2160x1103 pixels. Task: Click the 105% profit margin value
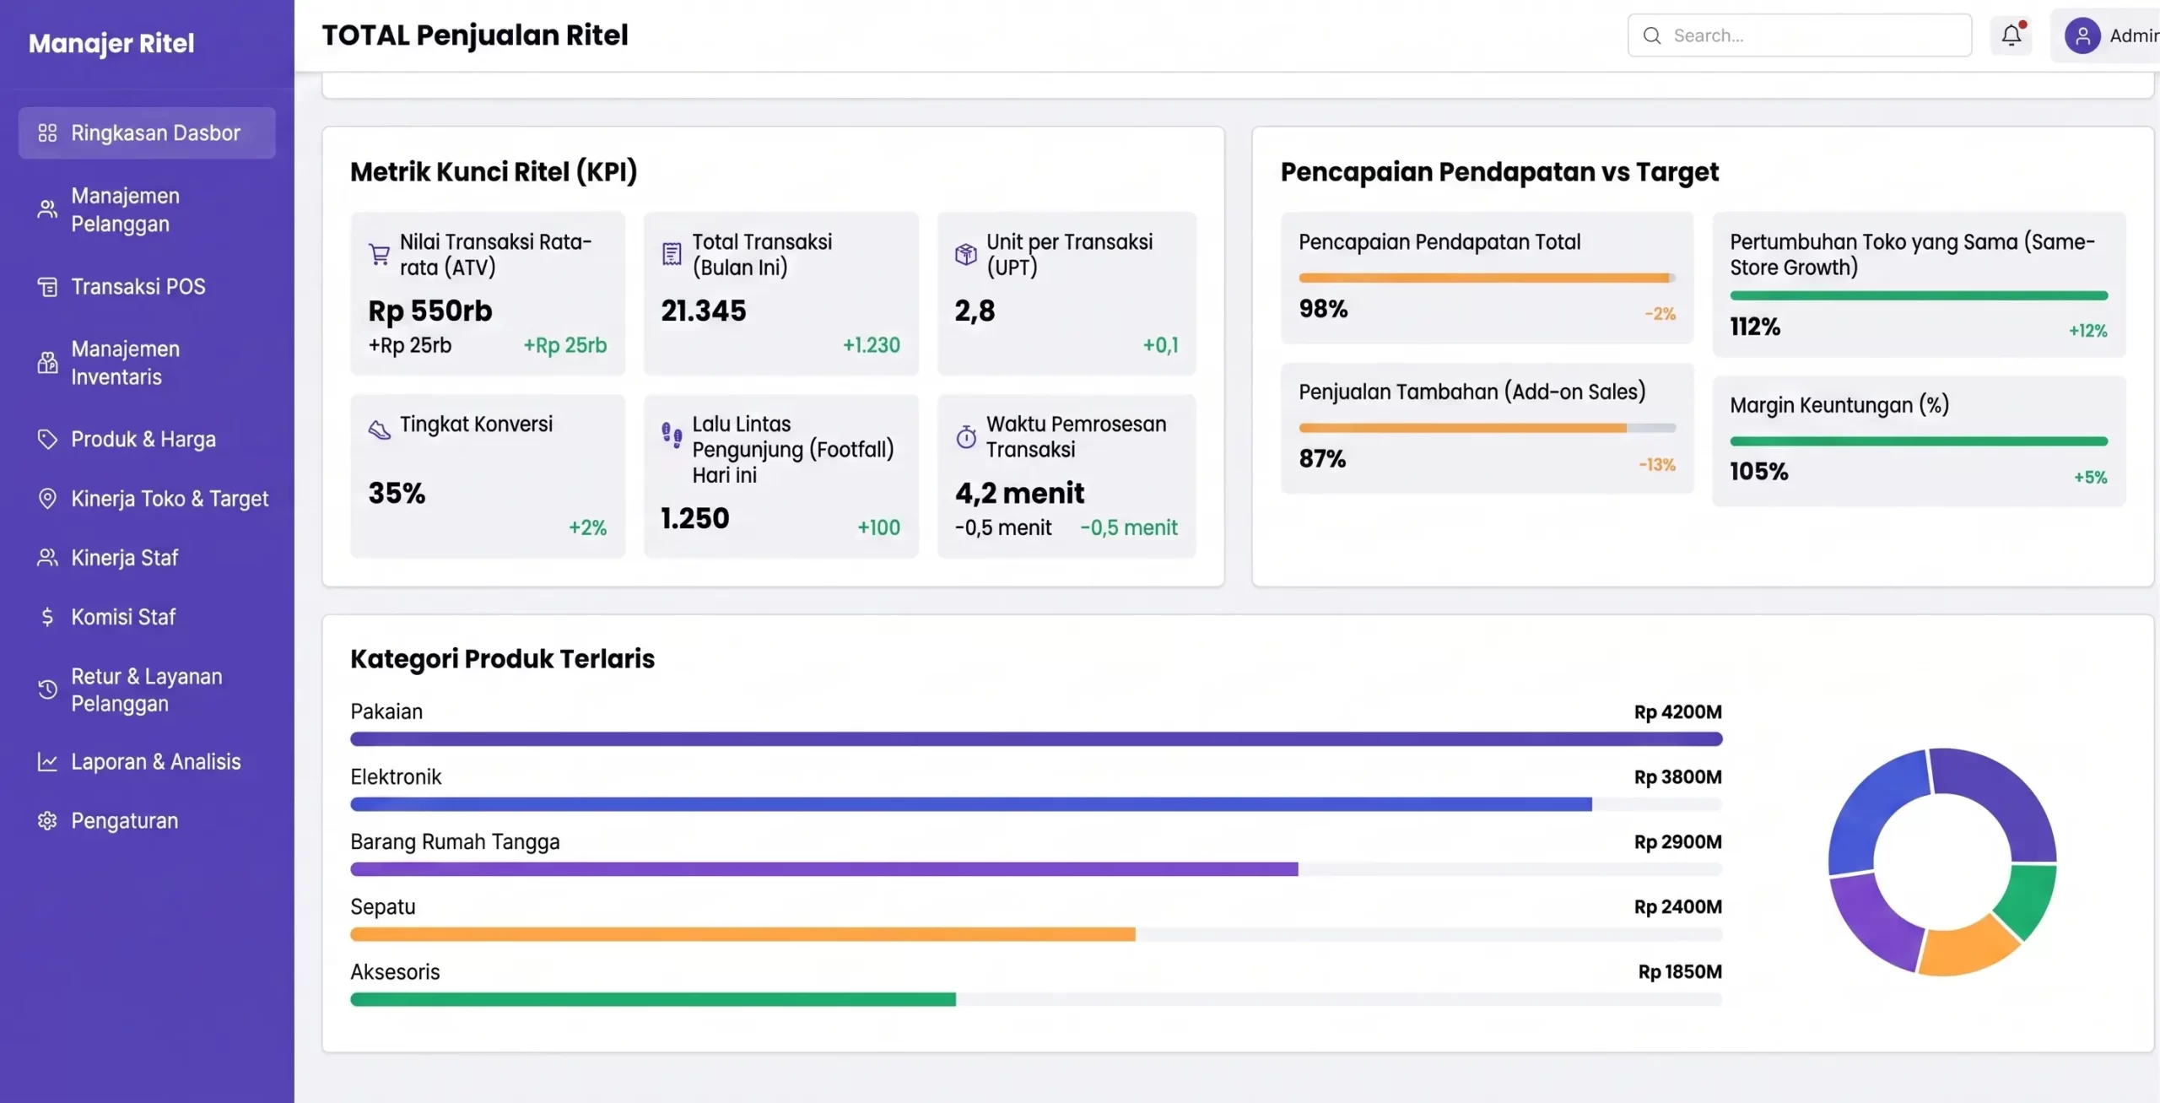tap(1759, 472)
